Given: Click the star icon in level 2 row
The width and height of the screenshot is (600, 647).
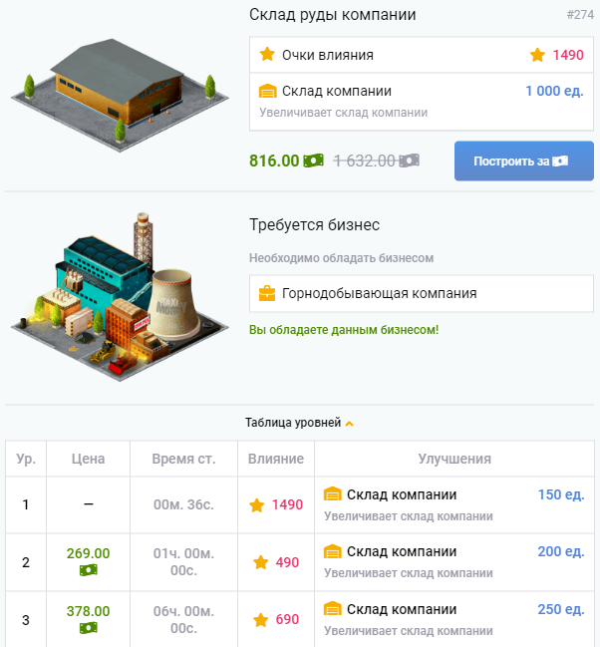Looking at the screenshot, I should pyautogui.click(x=260, y=562).
